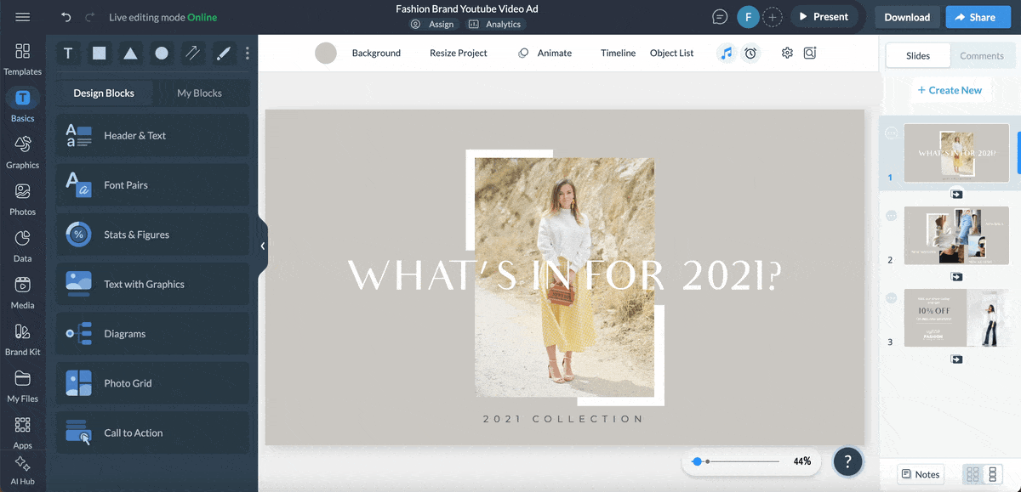Switch to grid view of slides

973,474
